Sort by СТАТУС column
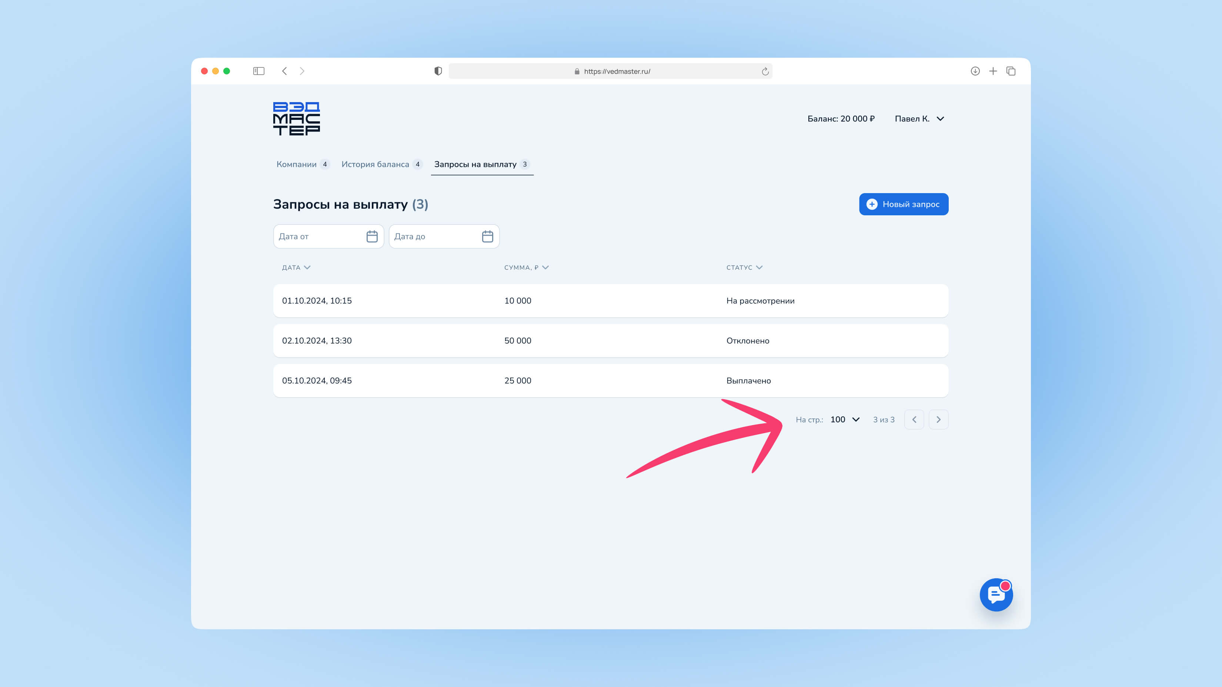1222x687 pixels. pyautogui.click(x=744, y=268)
